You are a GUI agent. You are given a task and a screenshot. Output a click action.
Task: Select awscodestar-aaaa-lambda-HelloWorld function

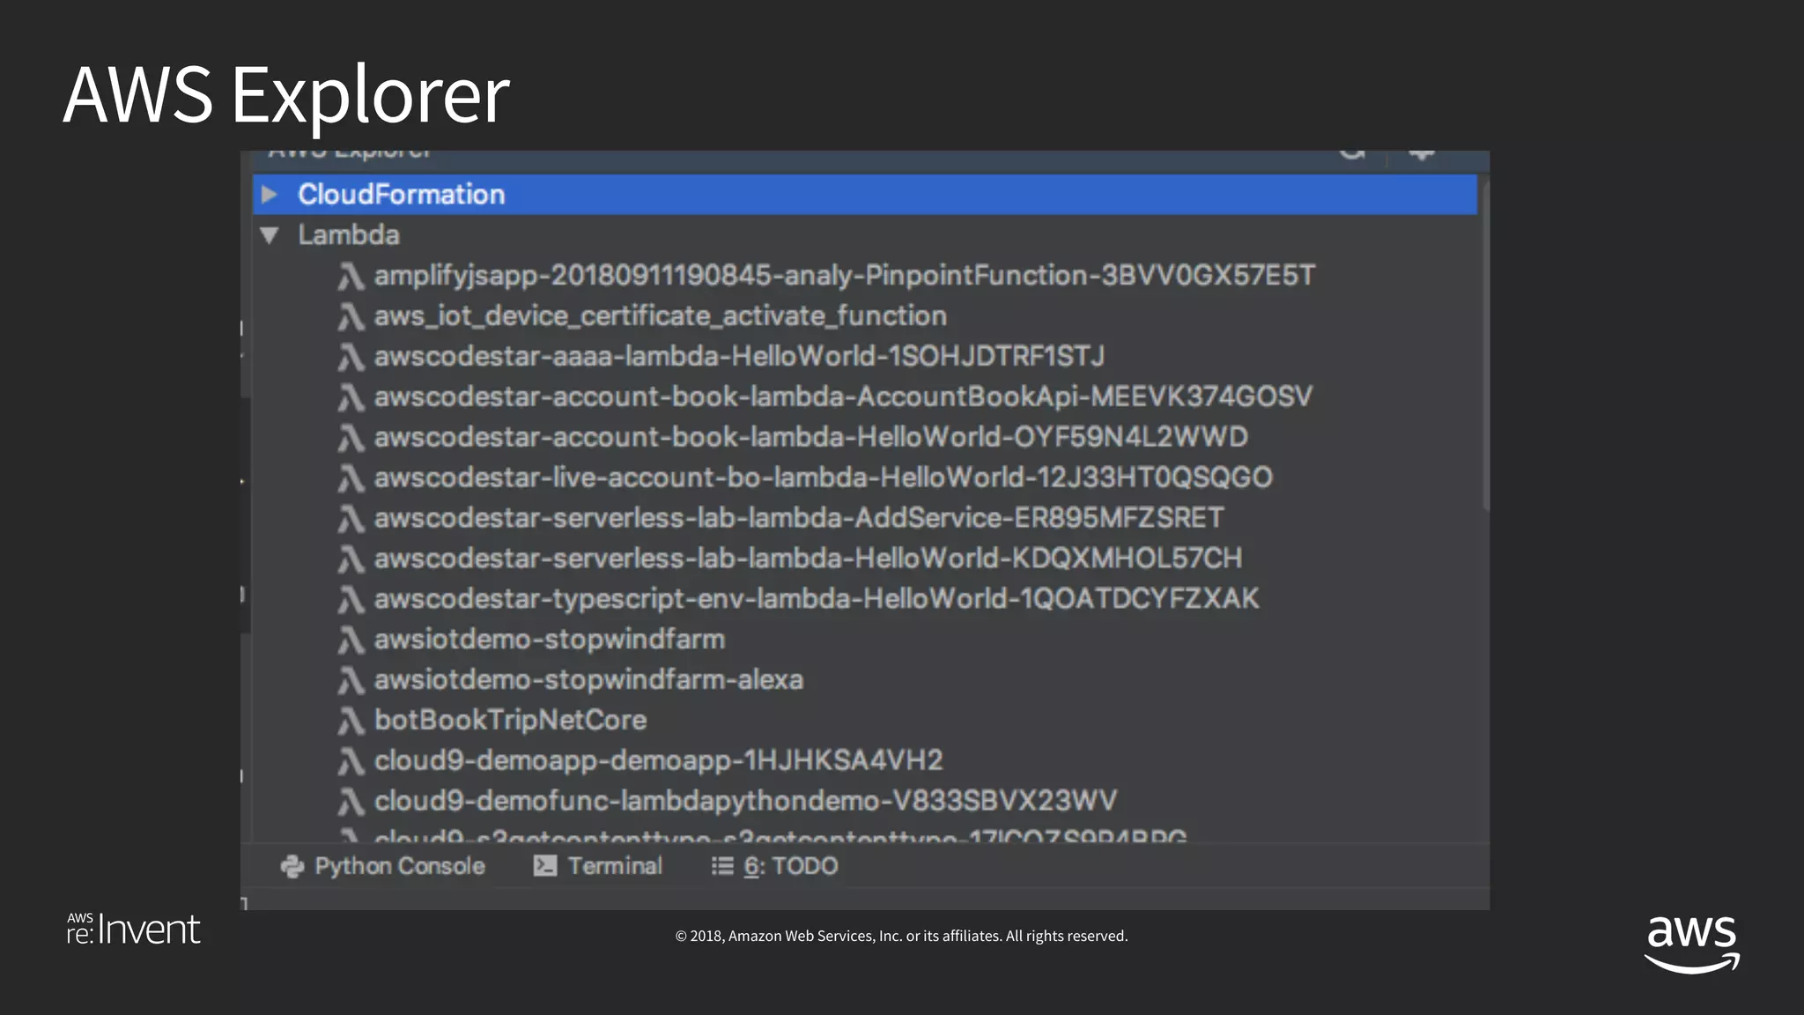[738, 357]
